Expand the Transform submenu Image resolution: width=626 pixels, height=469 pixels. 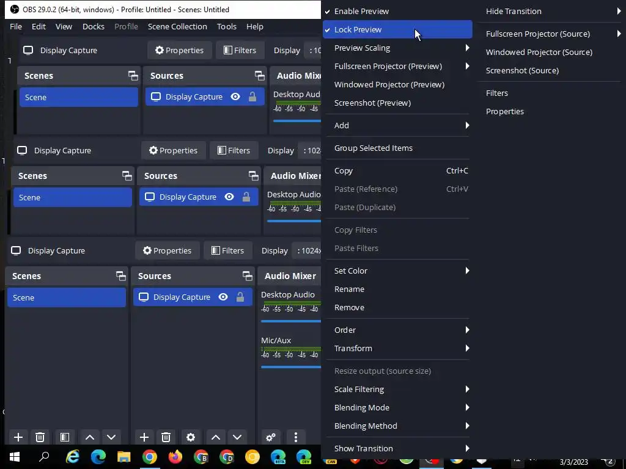click(397, 348)
